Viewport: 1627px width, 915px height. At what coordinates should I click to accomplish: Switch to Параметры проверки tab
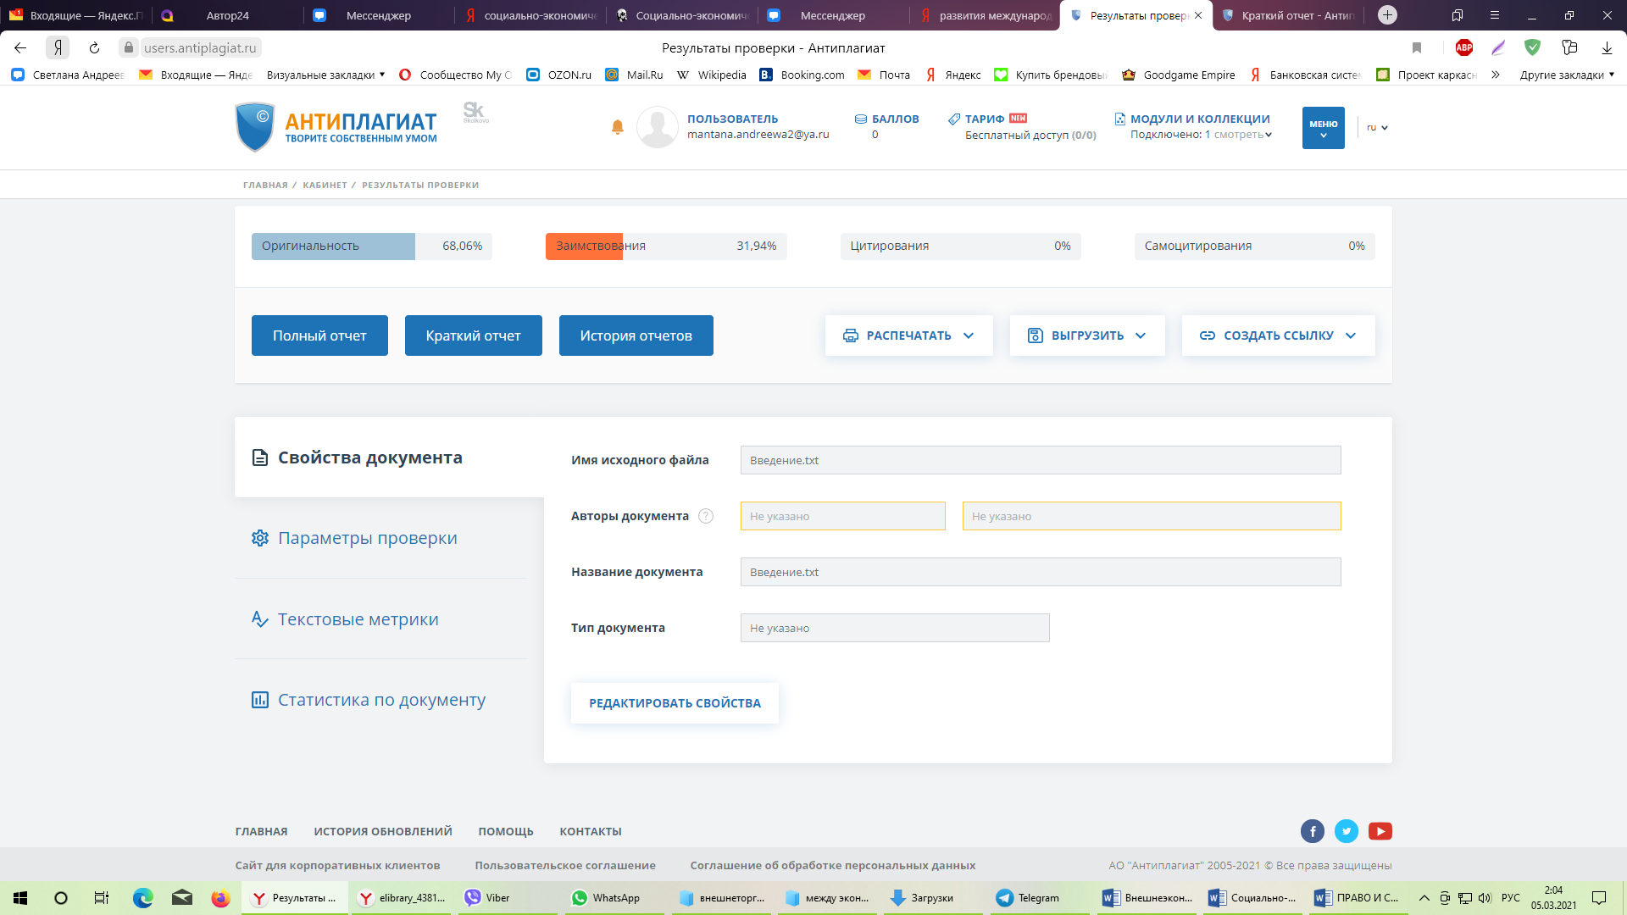coord(367,538)
